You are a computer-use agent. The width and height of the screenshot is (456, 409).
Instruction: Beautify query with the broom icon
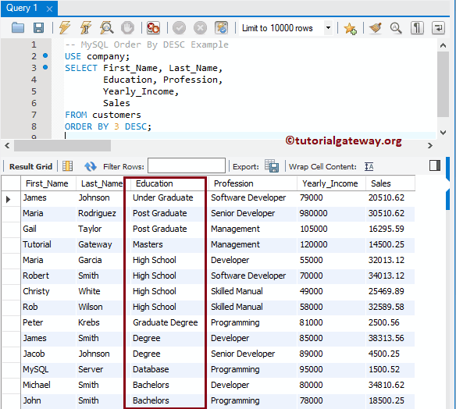pyautogui.click(x=376, y=28)
